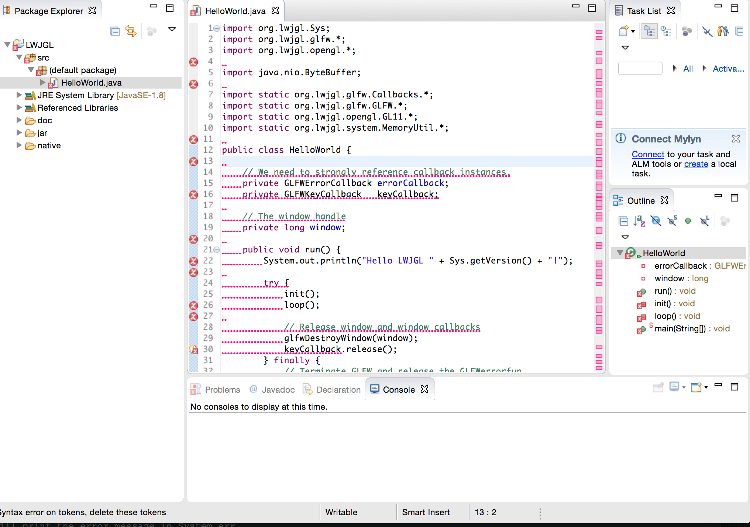This screenshot has height=527, width=750.
Task: Click Hide Fields icon in Outline toolbar
Action: click(656, 221)
